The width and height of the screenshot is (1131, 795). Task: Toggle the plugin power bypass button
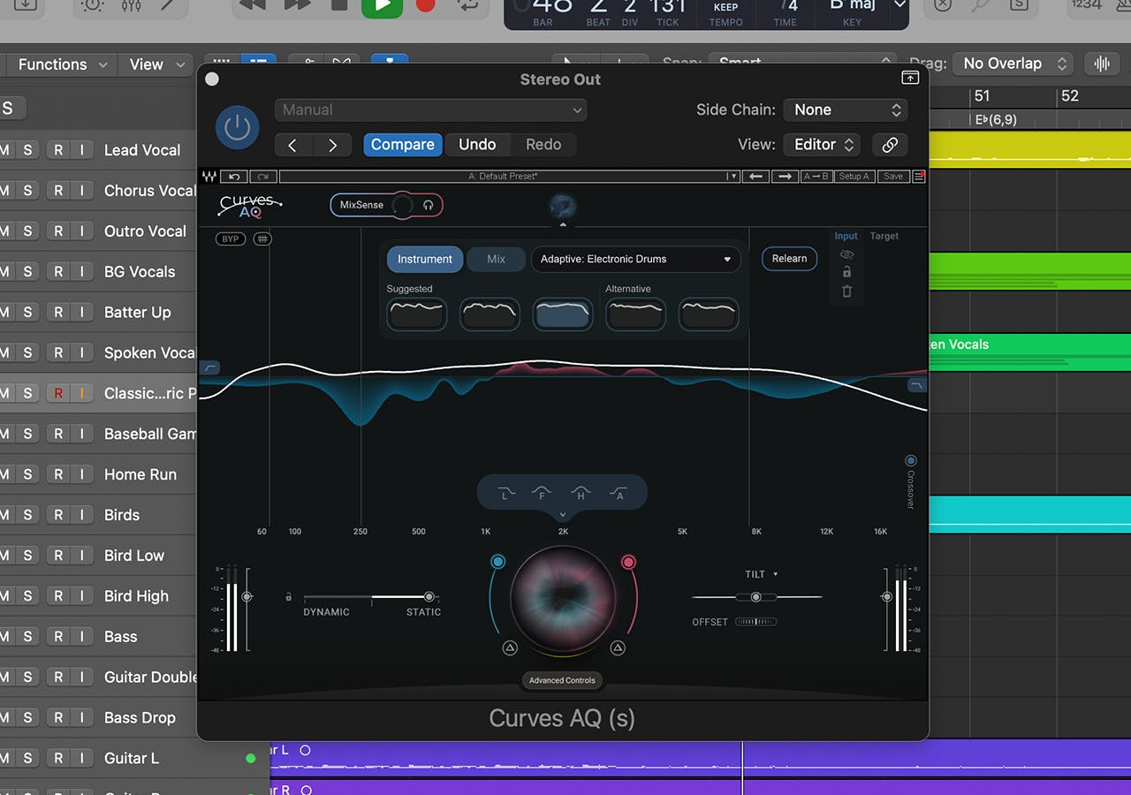(237, 127)
